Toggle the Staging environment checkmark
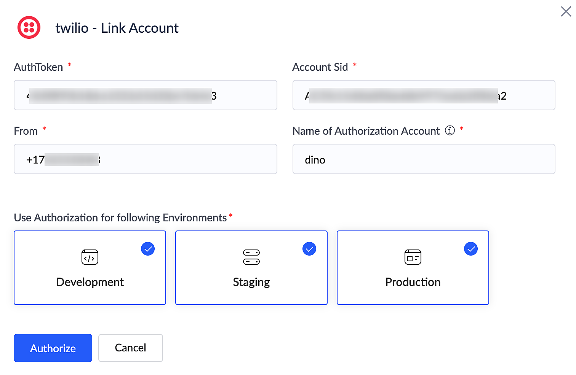The image size is (576, 375). coord(309,249)
